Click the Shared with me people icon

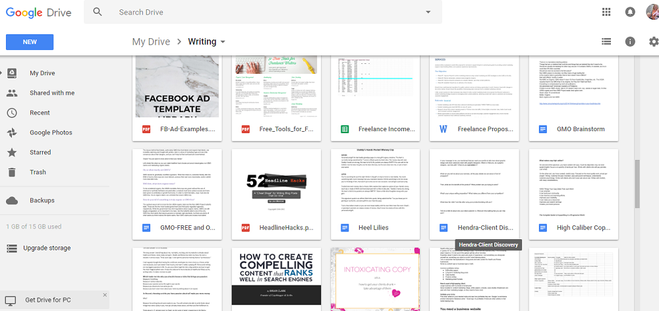(12, 93)
